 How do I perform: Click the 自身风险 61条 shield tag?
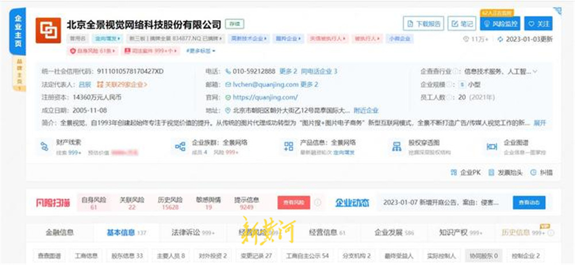(x=93, y=51)
